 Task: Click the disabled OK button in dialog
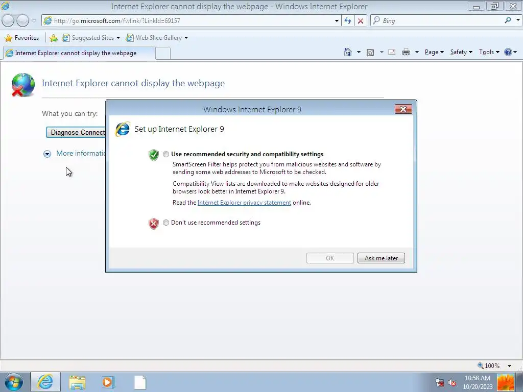point(330,258)
